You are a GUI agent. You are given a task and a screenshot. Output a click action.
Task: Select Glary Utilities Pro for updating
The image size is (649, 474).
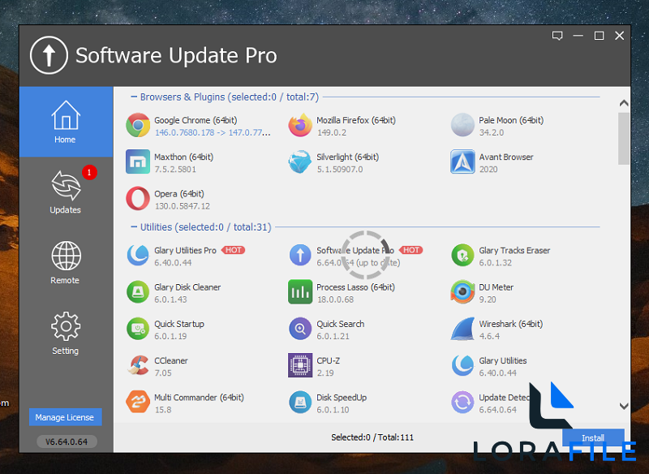pyautogui.click(x=137, y=255)
